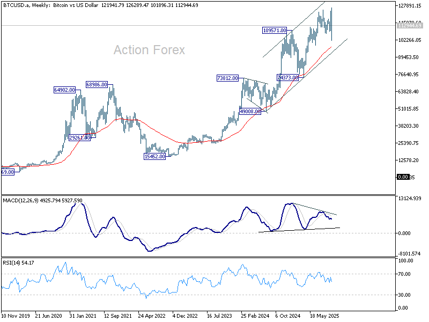Click the 127891.15 price axis value
This screenshot has width=429, height=322.
click(410, 5)
